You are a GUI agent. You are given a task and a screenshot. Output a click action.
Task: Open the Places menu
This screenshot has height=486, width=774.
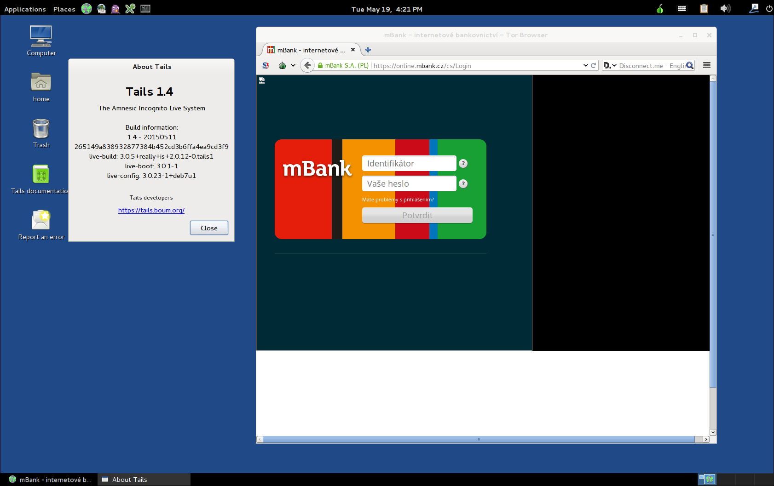point(64,9)
